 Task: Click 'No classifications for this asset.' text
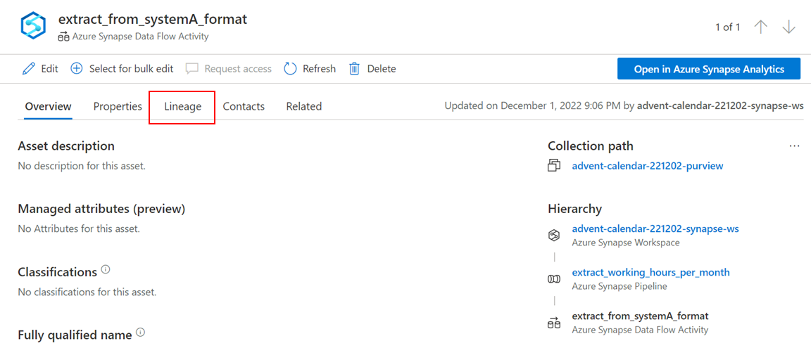pyautogui.click(x=87, y=292)
